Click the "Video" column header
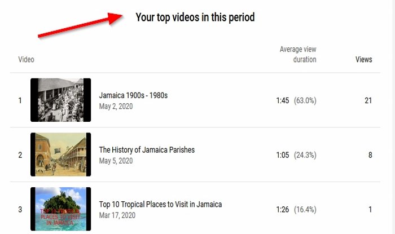 pos(26,59)
